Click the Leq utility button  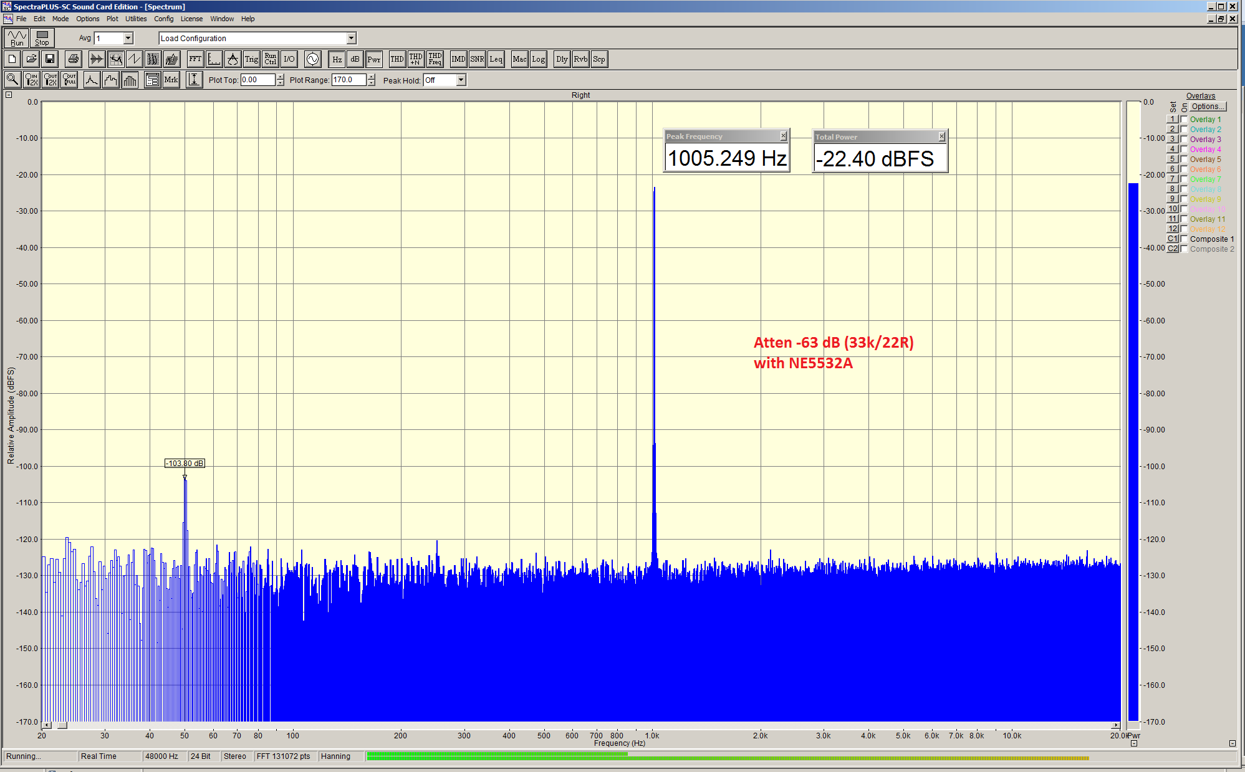496,59
